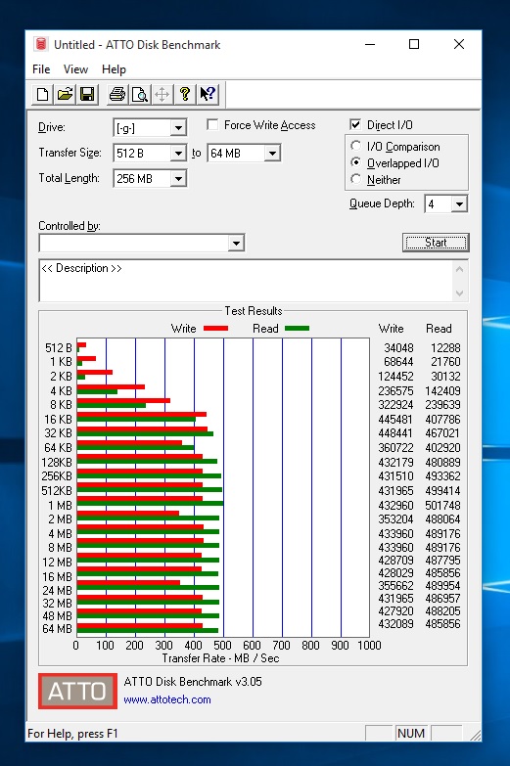
Task: Click the ATTO Disk Benchmark title bar icon
Action: [41, 44]
